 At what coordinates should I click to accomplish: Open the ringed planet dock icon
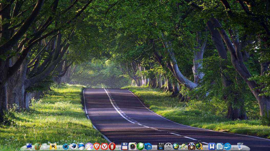(x=184, y=147)
